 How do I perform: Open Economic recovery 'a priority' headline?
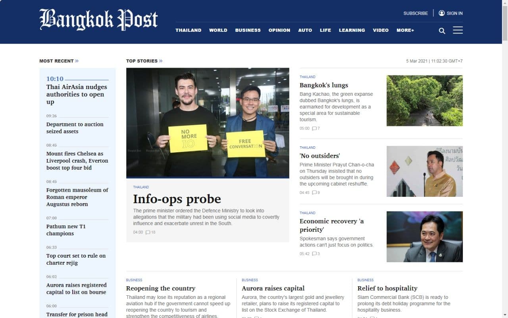click(332, 225)
